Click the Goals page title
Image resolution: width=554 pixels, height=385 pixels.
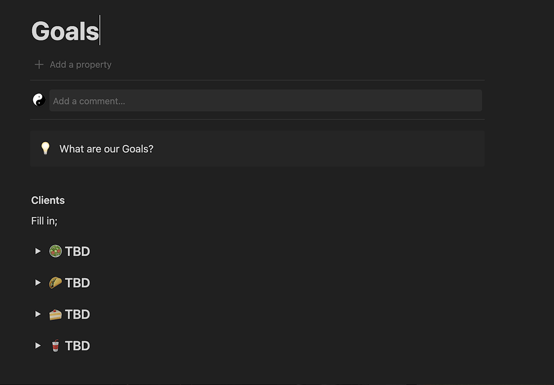pyautogui.click(x=65, y=31)
